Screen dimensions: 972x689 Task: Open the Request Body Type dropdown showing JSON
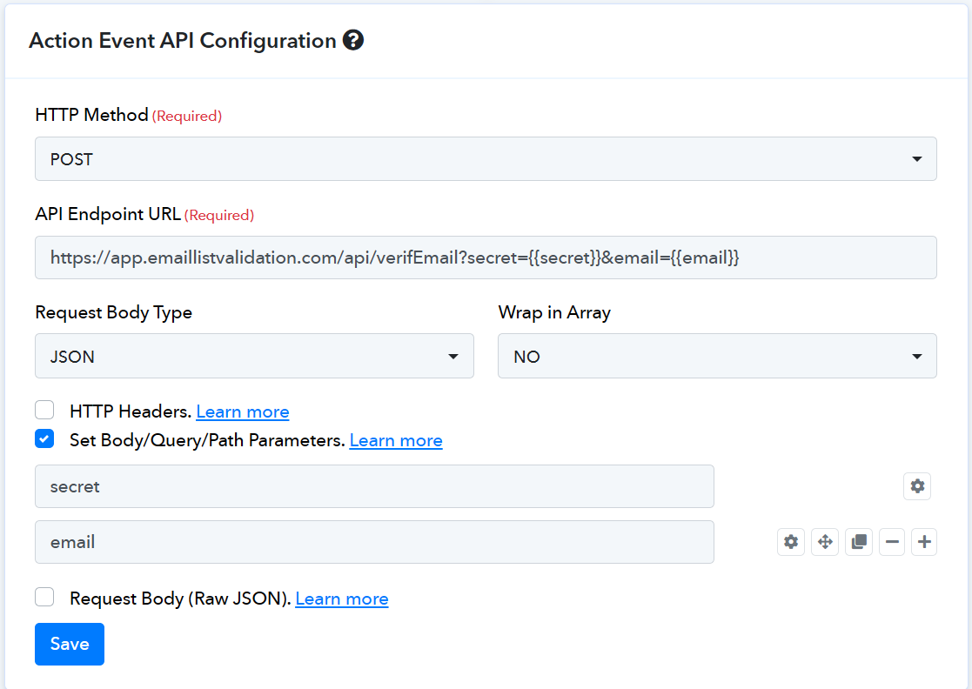click(254, 357)
